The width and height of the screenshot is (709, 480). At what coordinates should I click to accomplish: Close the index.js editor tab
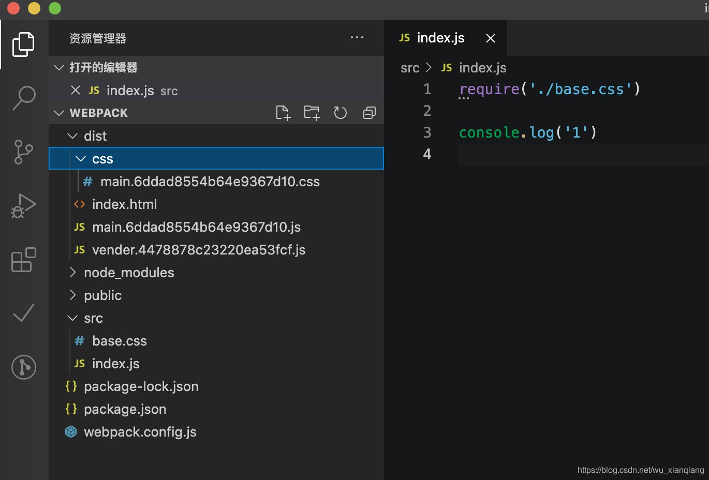[x=491, y=38]
